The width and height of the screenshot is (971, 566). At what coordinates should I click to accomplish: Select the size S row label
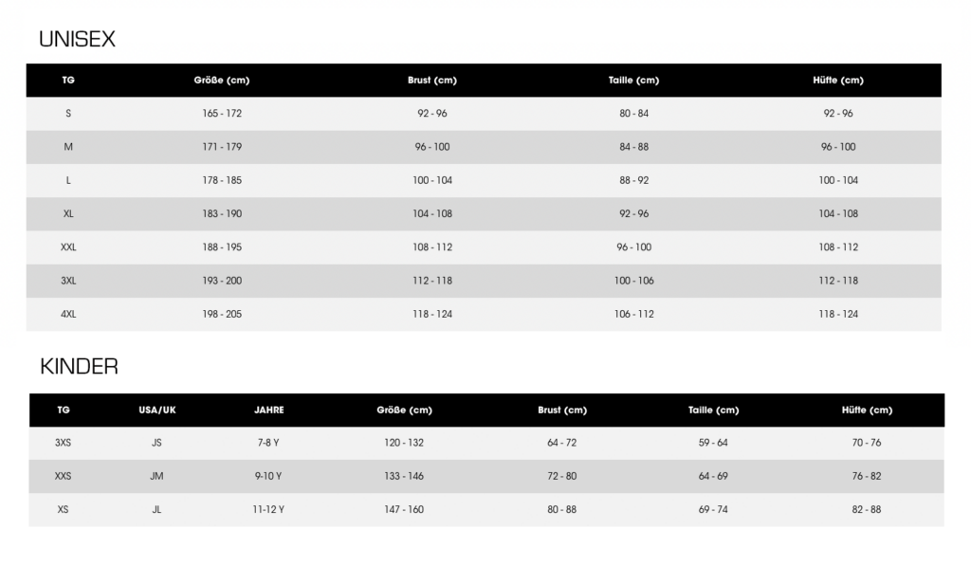pos(68,114)
